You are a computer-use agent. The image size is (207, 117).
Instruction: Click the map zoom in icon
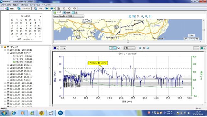(142, 16)
